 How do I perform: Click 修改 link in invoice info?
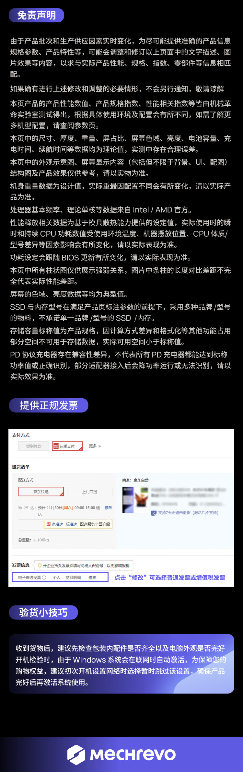tap(92, 578)
